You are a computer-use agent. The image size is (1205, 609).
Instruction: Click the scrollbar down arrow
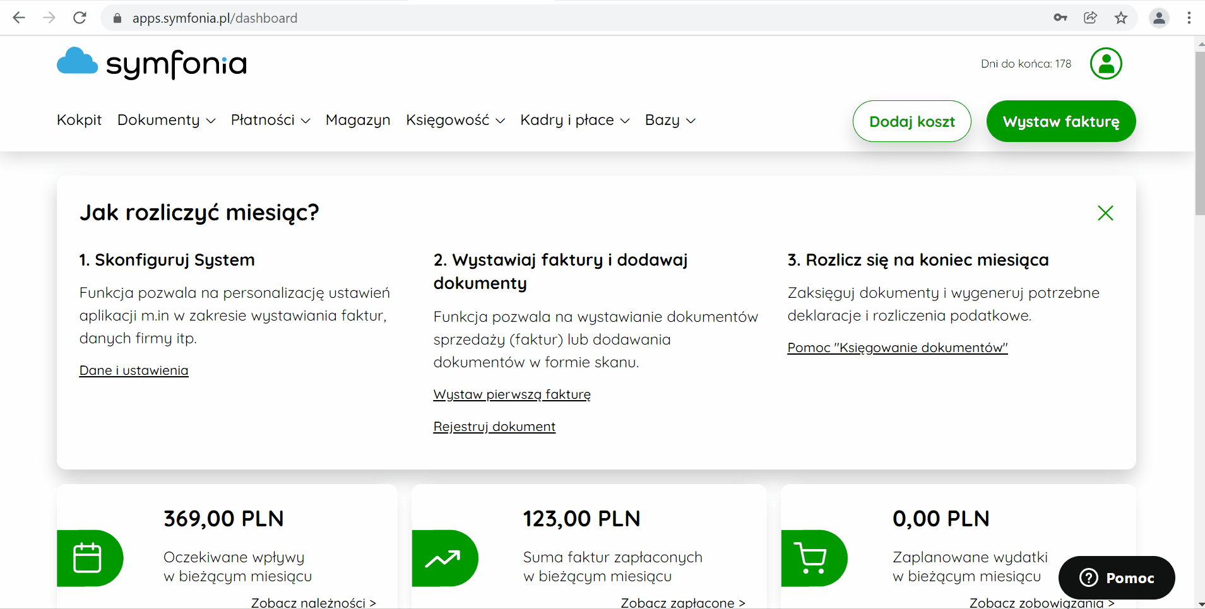coord(1200,604)
